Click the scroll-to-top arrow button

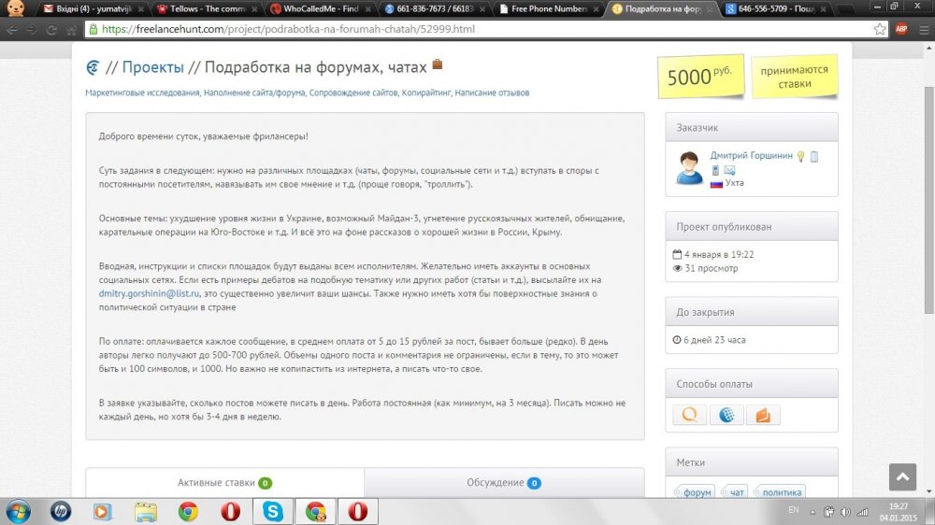tap(902, 476)
